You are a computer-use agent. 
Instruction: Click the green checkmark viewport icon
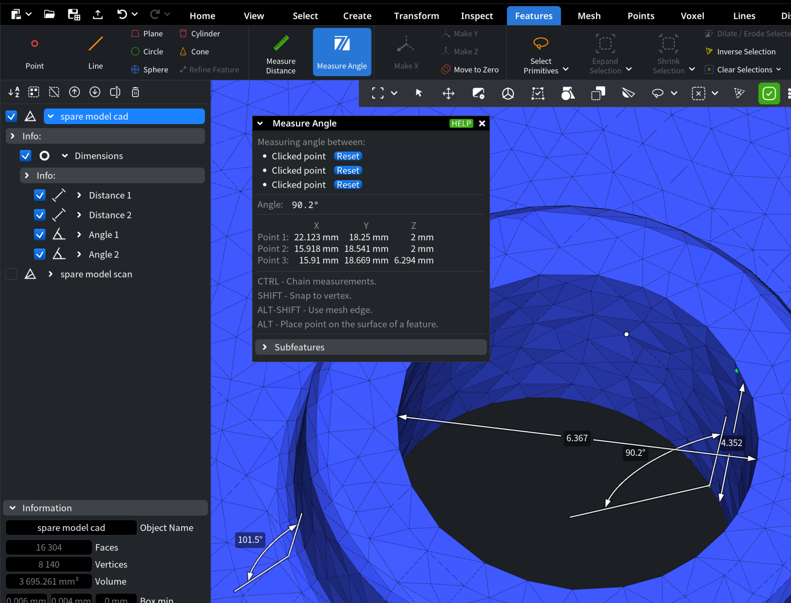769,93
